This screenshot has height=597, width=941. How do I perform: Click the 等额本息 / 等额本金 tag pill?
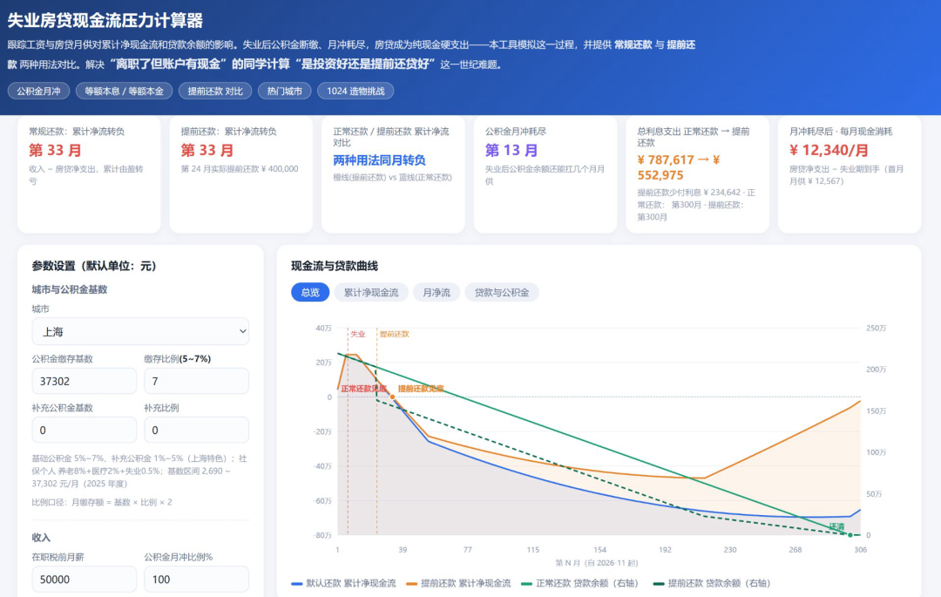[x=125, y=92]
